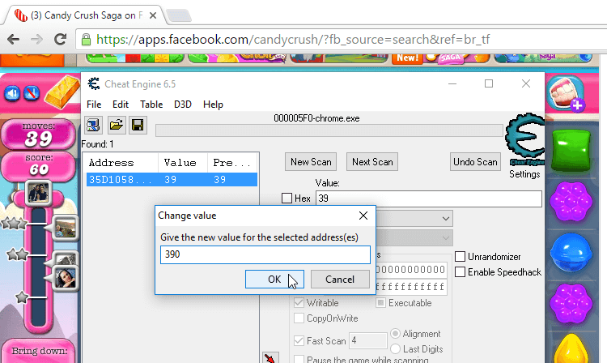
Task: Click the Select process computer icon
Action: 93,125
